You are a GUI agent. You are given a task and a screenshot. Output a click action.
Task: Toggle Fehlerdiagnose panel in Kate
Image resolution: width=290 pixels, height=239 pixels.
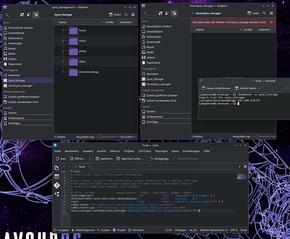(x=83, y=230)
